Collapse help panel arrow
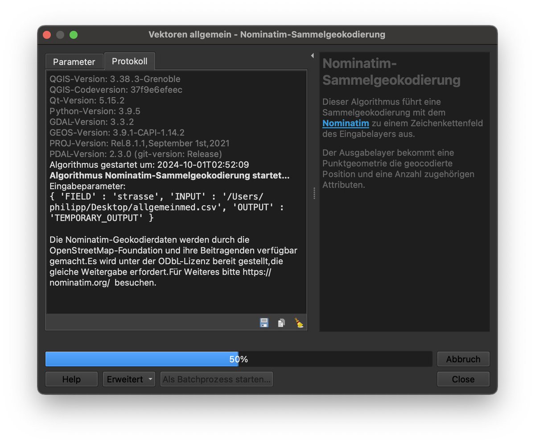The image size is (535, 444). 312,56
